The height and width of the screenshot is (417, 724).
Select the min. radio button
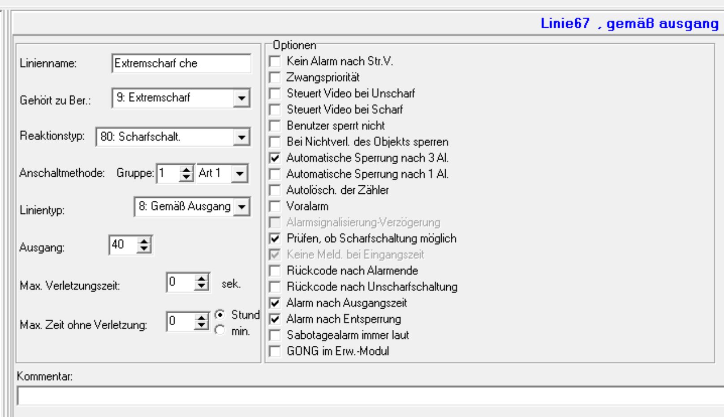(x=220, y=331)
